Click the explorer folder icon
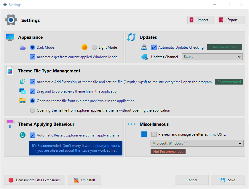The width and height of the screenshot is (249, 189). click(x=23, y=101)
